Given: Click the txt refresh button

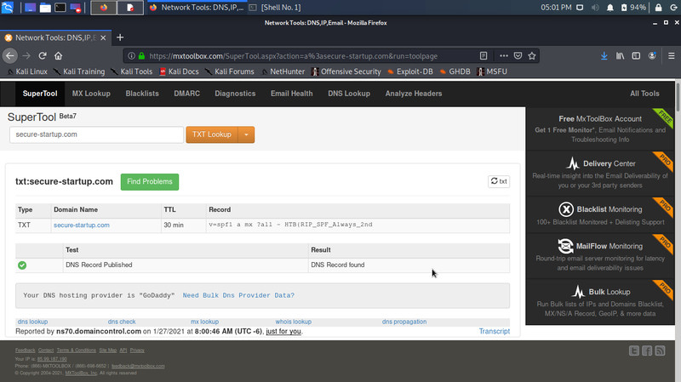Looking at the screenshot, I should [x=499, y=181].
